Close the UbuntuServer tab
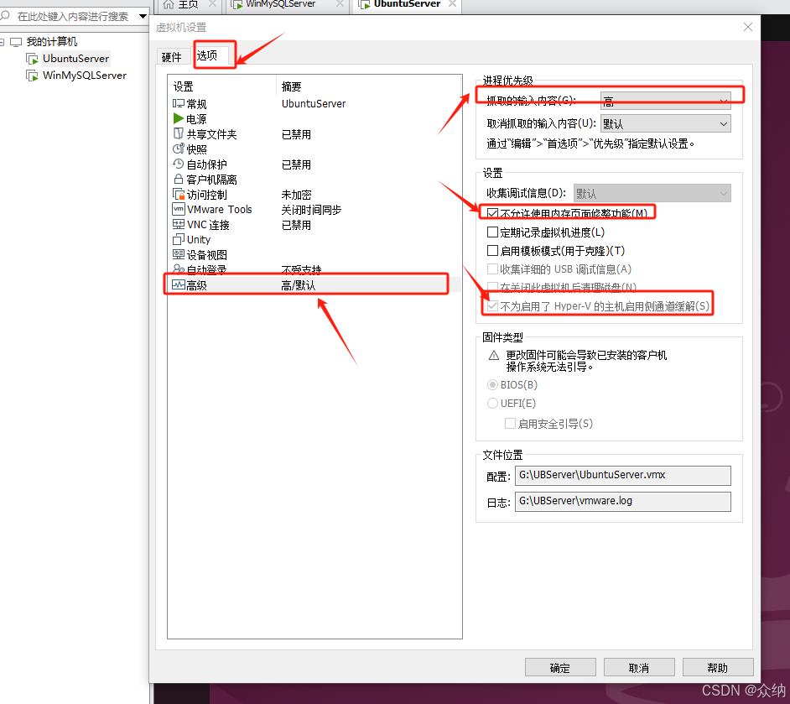 coord(452,4)
